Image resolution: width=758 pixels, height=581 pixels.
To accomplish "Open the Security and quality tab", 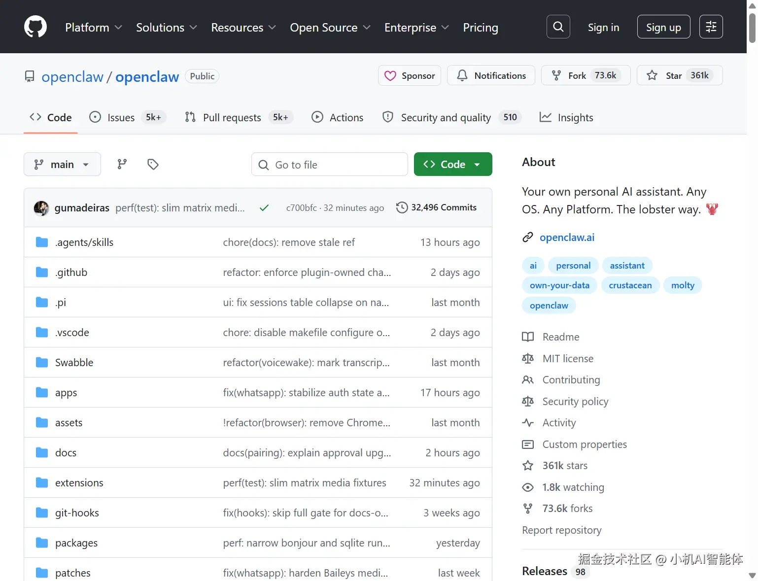I will (451, 117).
